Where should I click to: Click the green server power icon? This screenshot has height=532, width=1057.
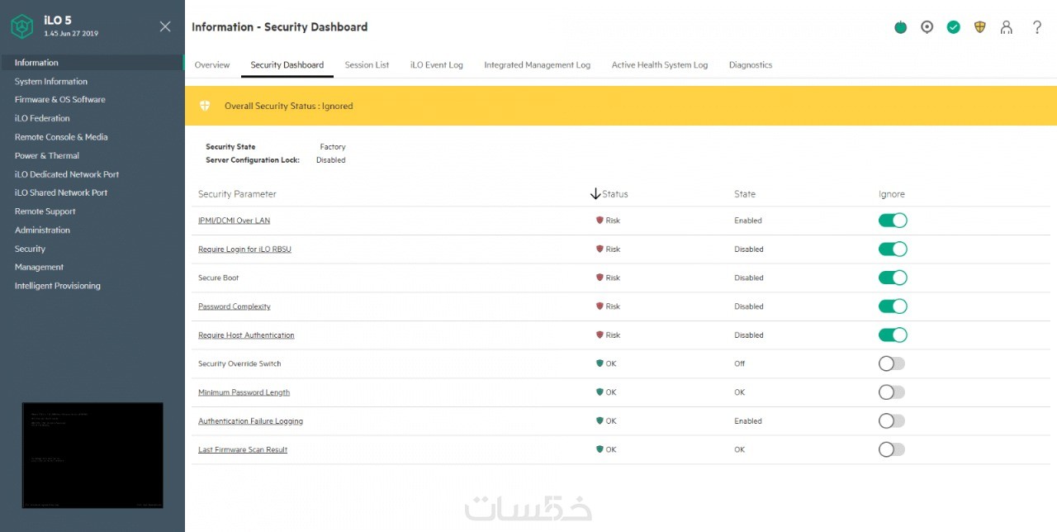[x=900, y=27]
